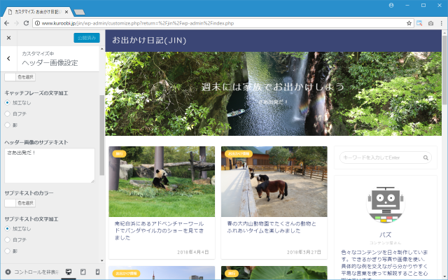Select 影 for キャッチフレーズの文字加工
The height and width of the screenshot is (280, 448).
[8, 125]
